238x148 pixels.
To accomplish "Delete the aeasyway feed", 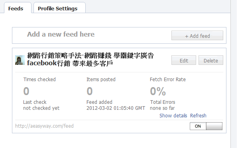I will click(x=211, y=60).
